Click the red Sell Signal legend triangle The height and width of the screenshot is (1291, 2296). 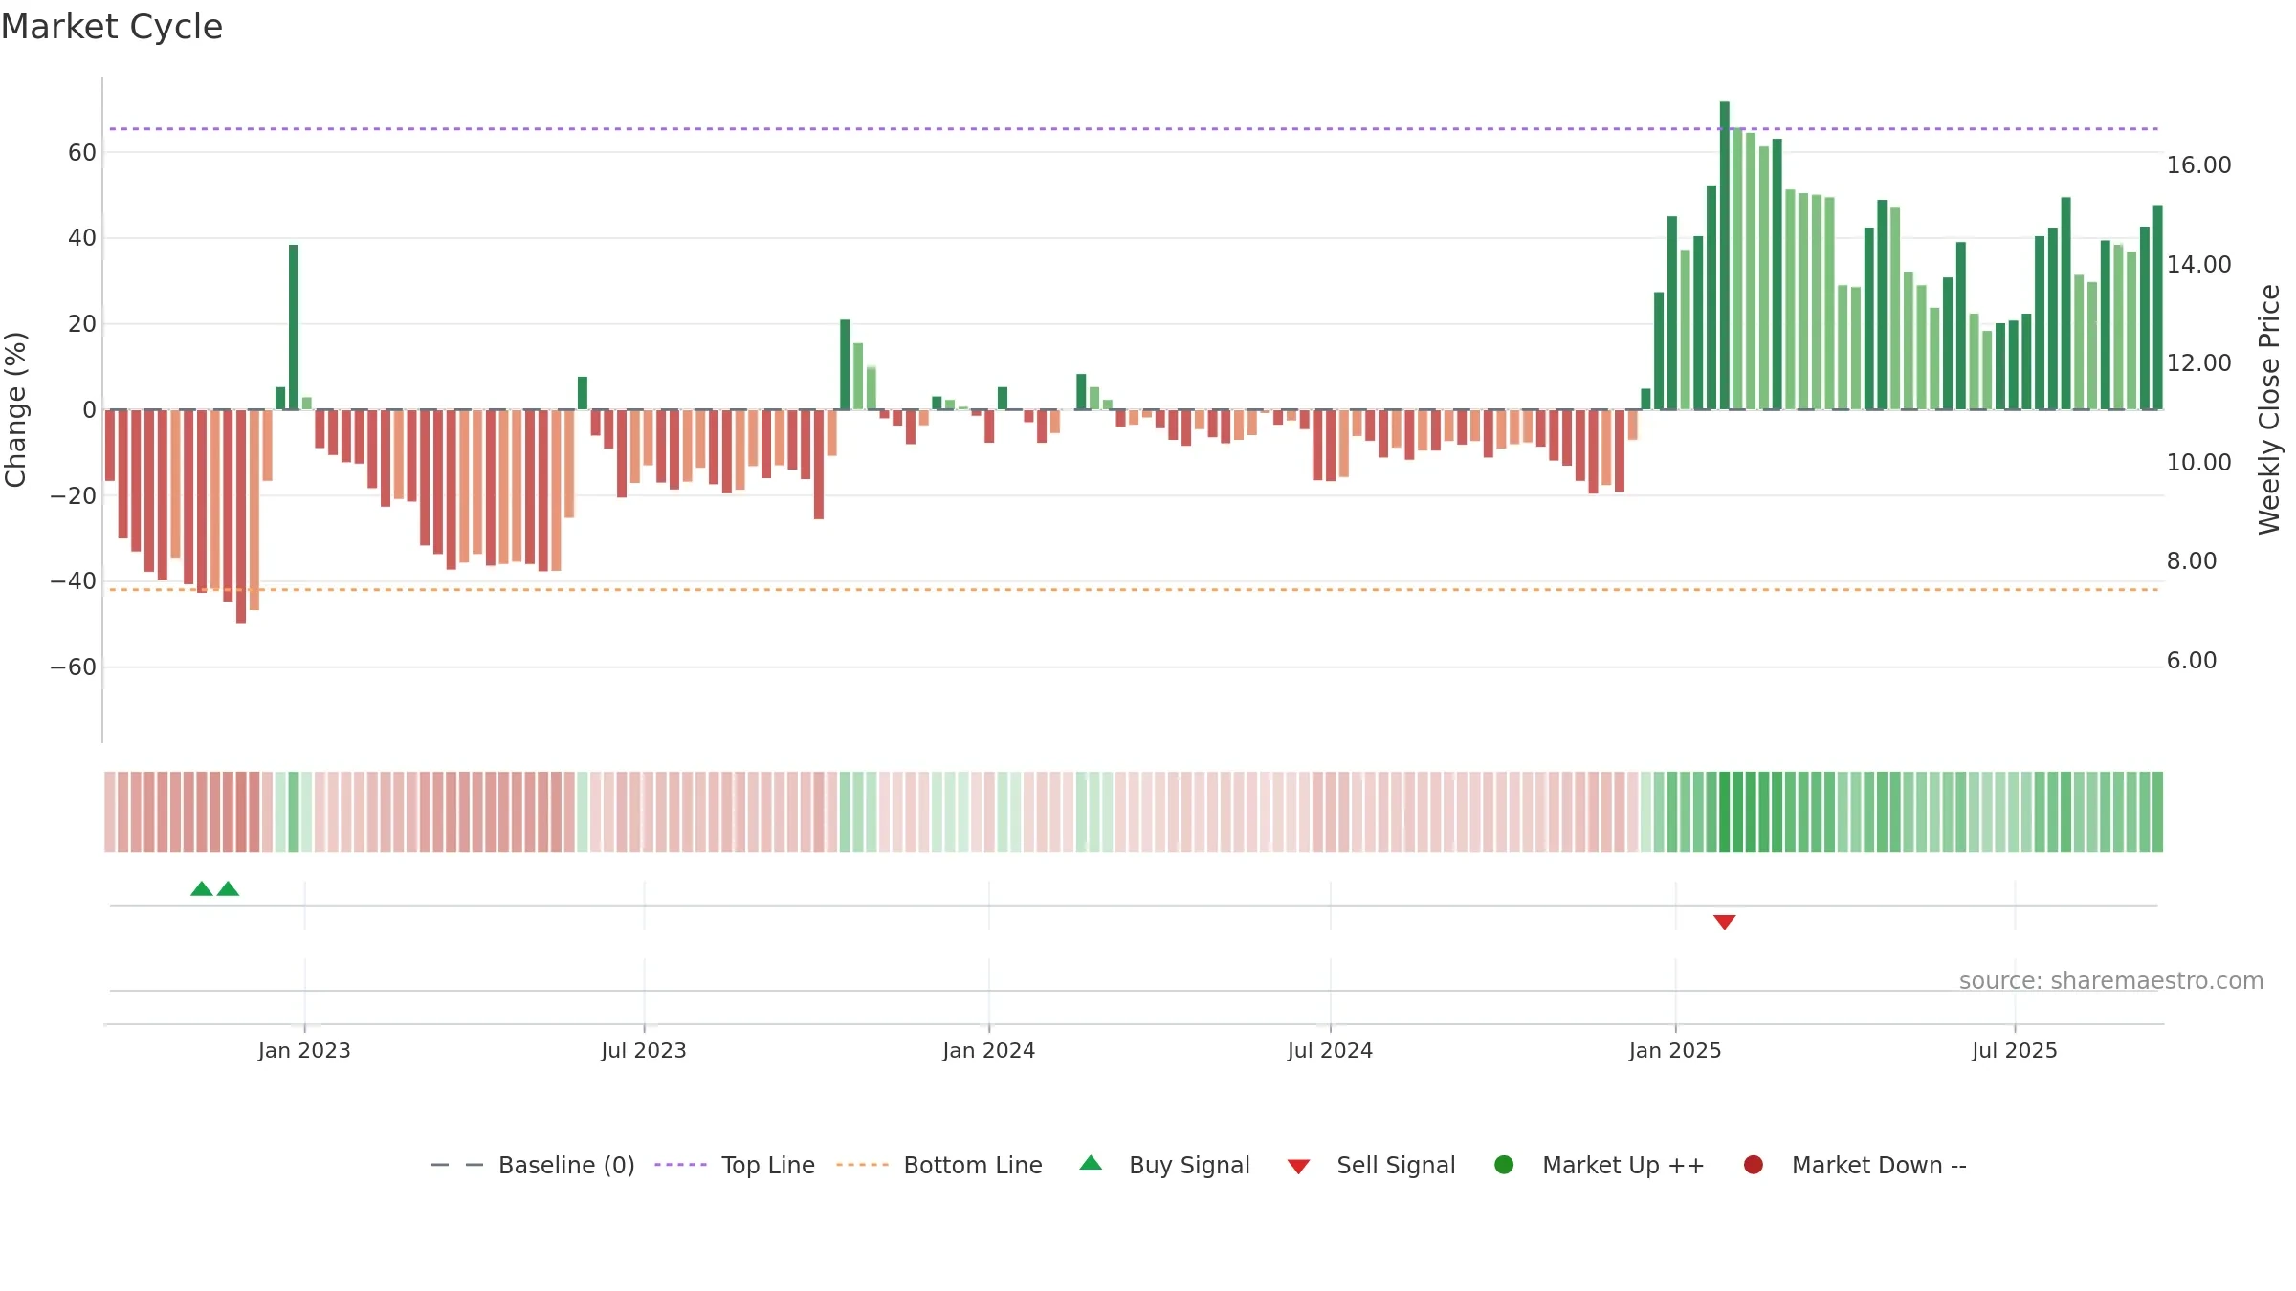[1298, 1167]
